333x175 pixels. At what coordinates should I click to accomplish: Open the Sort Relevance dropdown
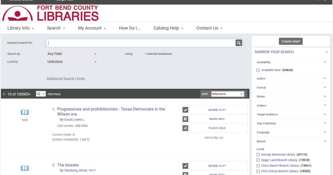[228, 94]
